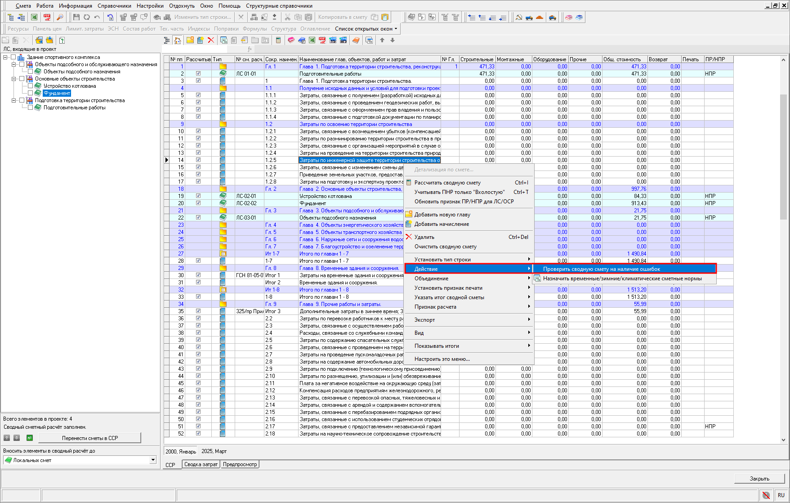Click the down-arrow move row icon
Screen dimensions: 790x503
[393, 40]
